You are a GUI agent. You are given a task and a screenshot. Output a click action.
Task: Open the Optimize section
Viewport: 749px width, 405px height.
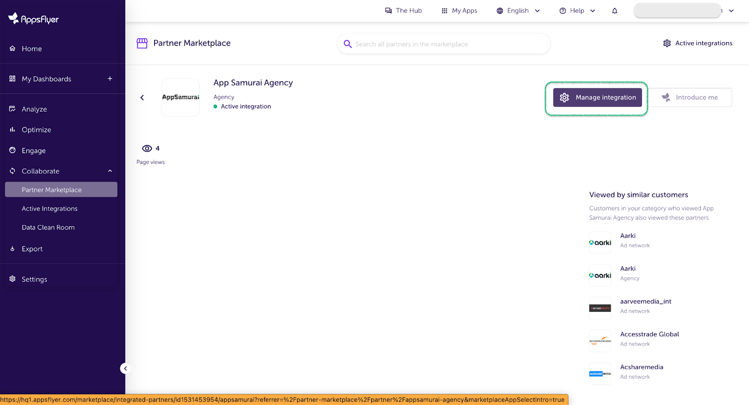click(x=36, y=130)
